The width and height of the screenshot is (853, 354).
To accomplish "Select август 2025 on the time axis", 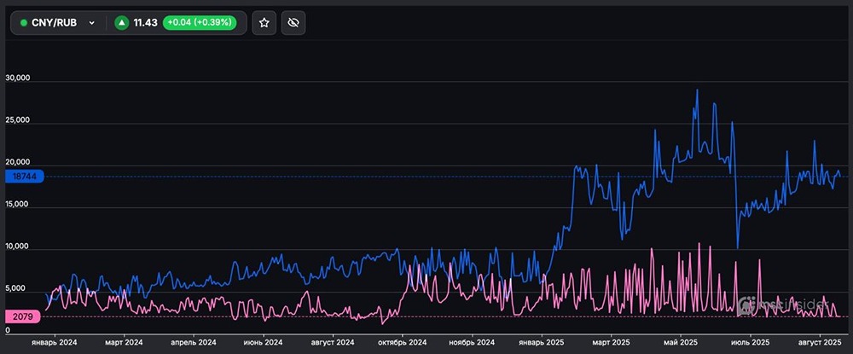I will click(x=820, y=341).
